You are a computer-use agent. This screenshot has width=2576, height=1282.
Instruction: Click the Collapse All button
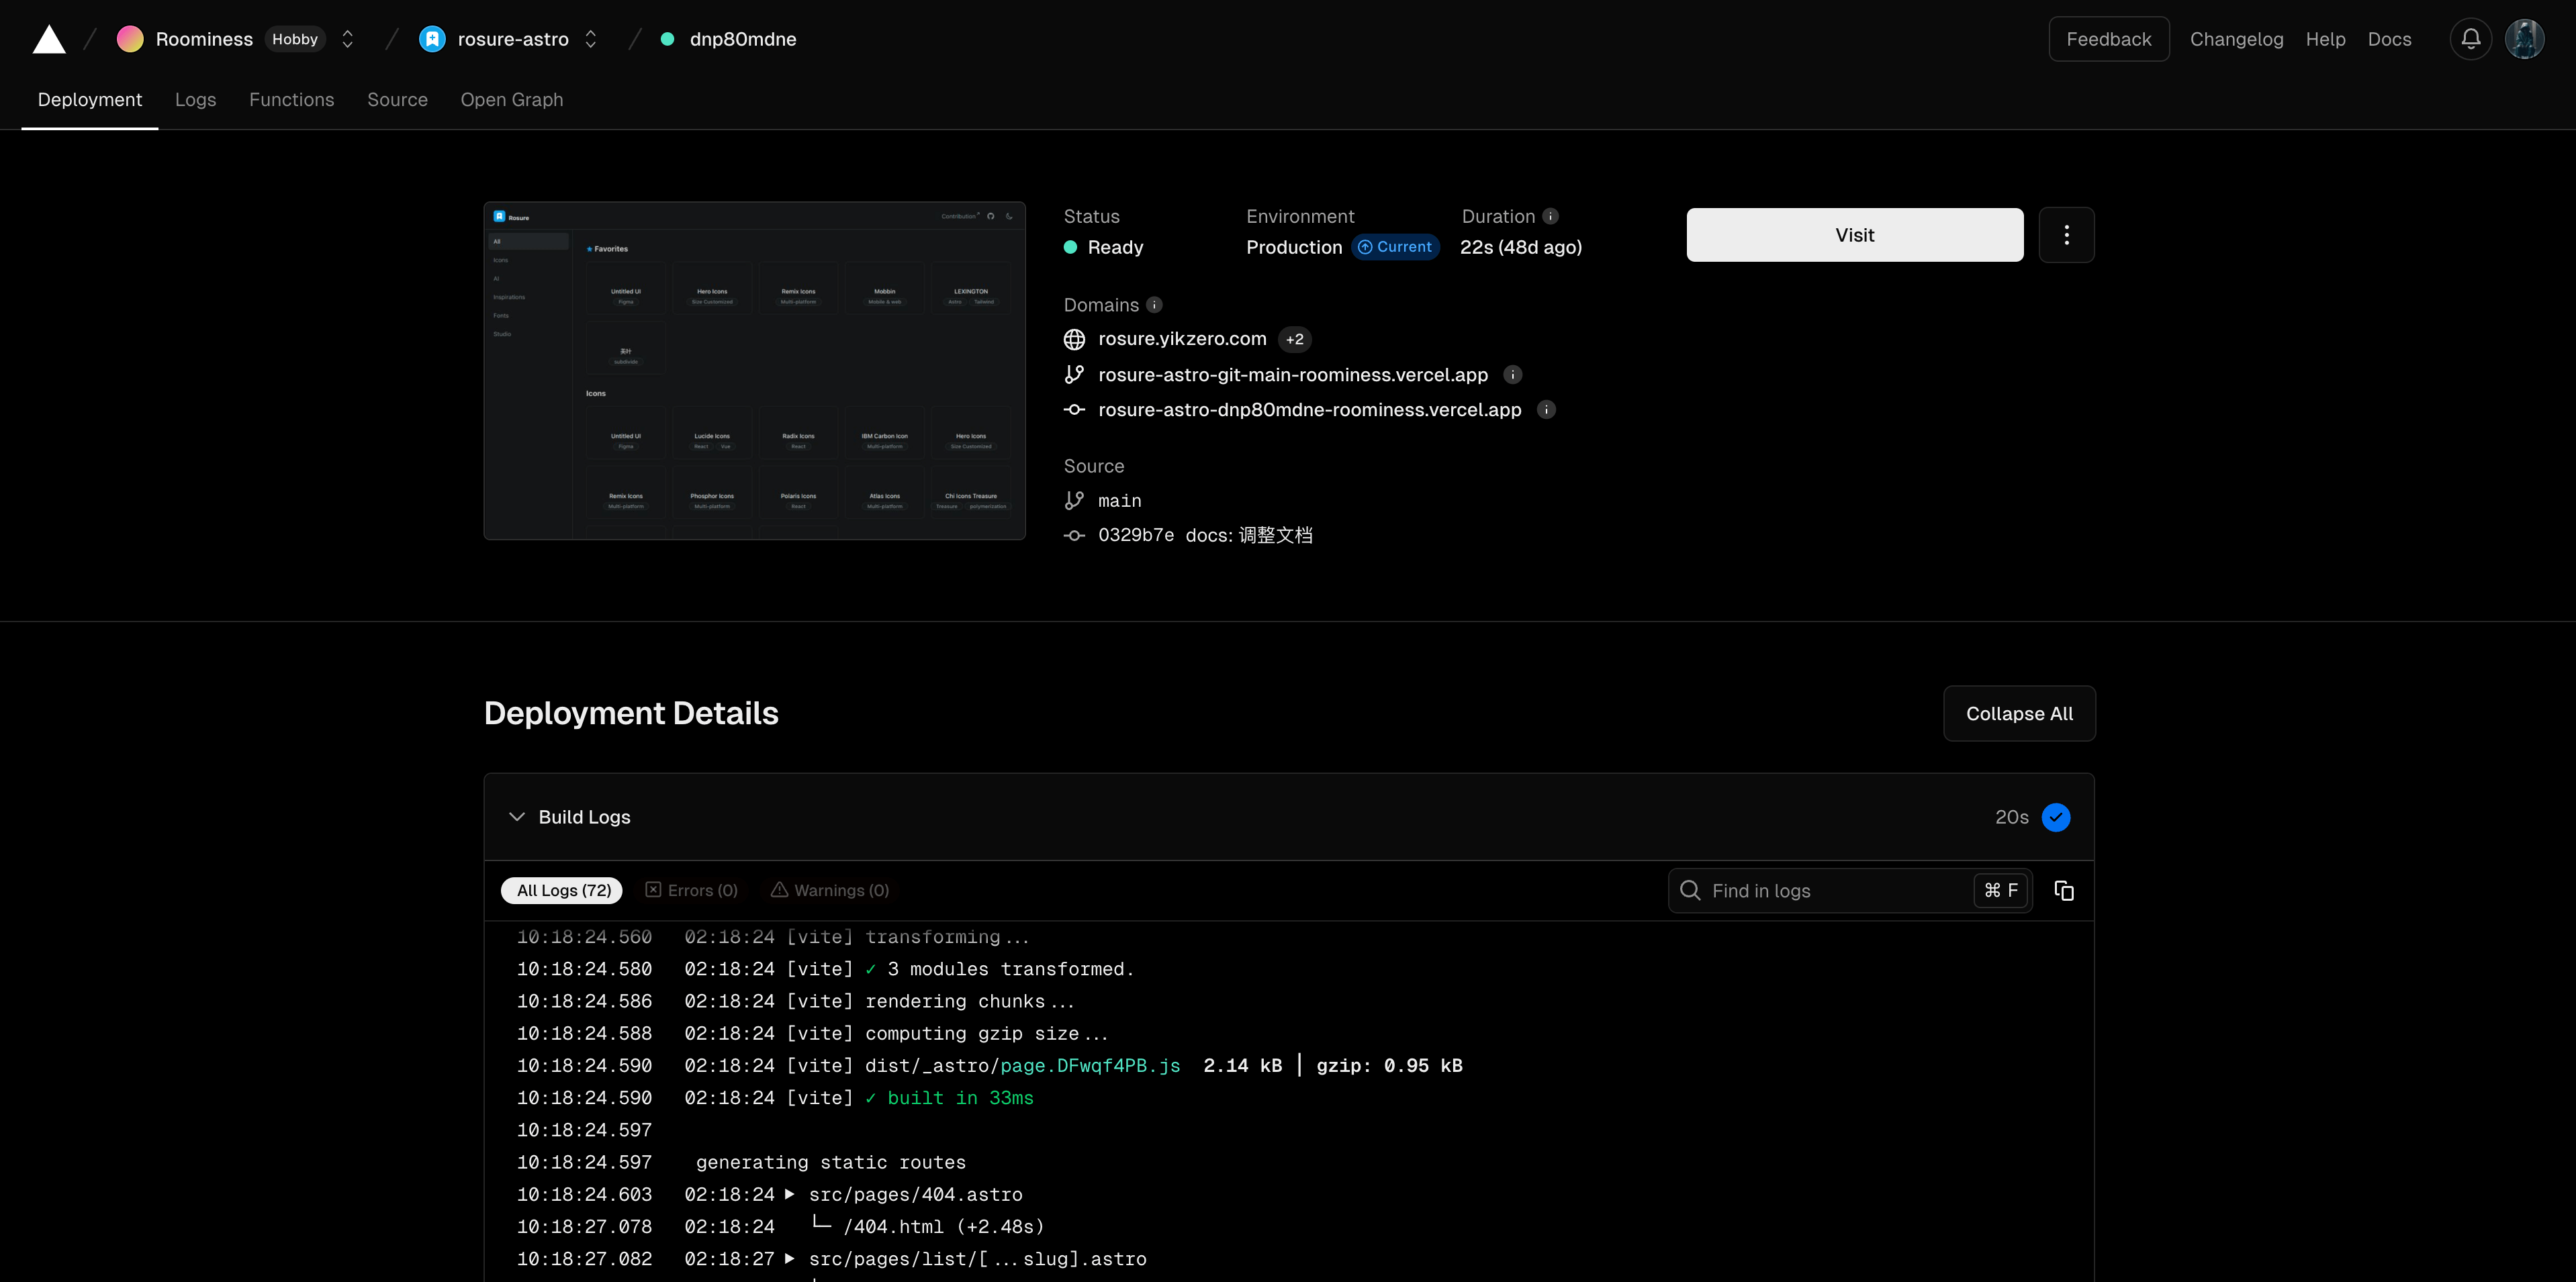point(2019,712)
